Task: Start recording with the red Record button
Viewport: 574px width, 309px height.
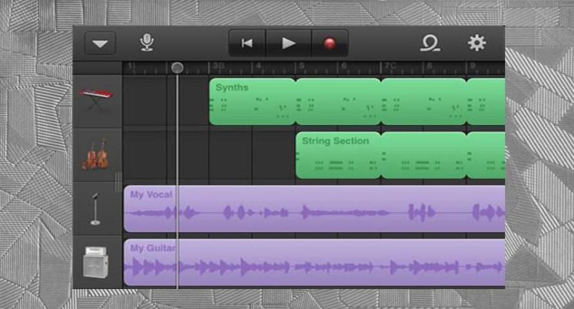Action: click(329, 43)
